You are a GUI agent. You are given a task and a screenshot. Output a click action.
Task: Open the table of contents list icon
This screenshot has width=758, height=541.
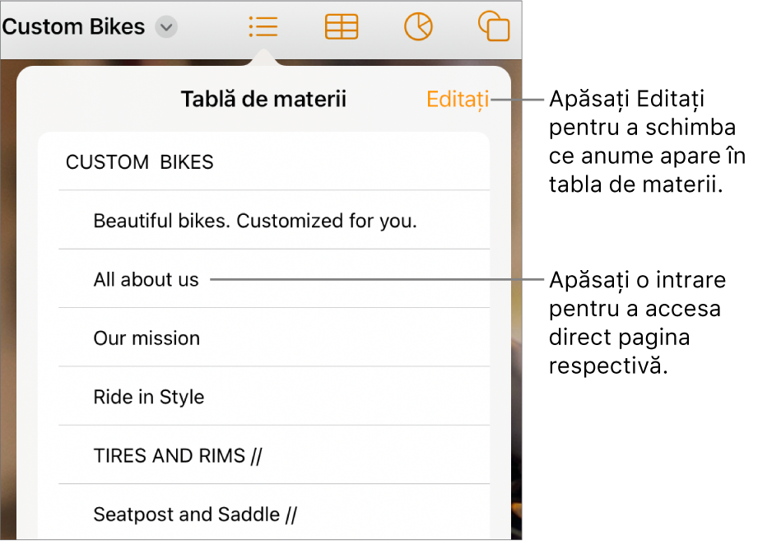pos(263,26)
